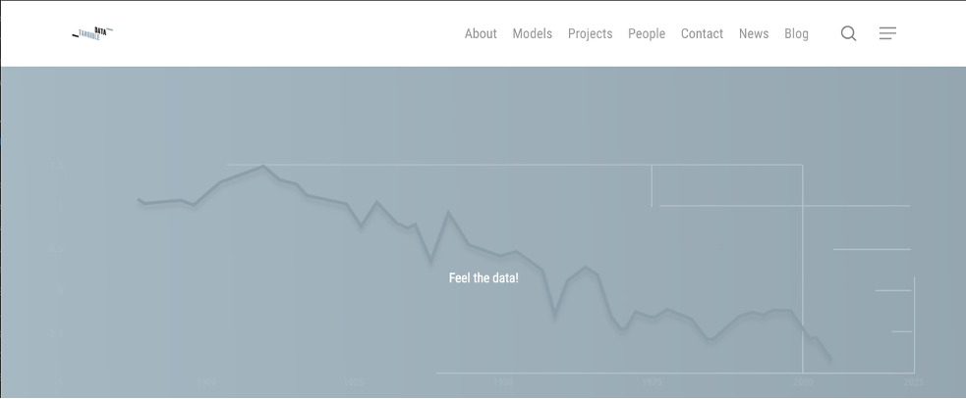Click chart spike directly above 'Feel the data!'
This screenshot has width=966, height=399.
pyautogui.click(x=449, y=213)
